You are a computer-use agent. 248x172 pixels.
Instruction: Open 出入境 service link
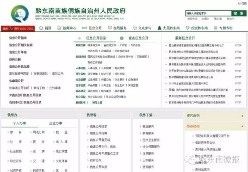pos(62,142)
